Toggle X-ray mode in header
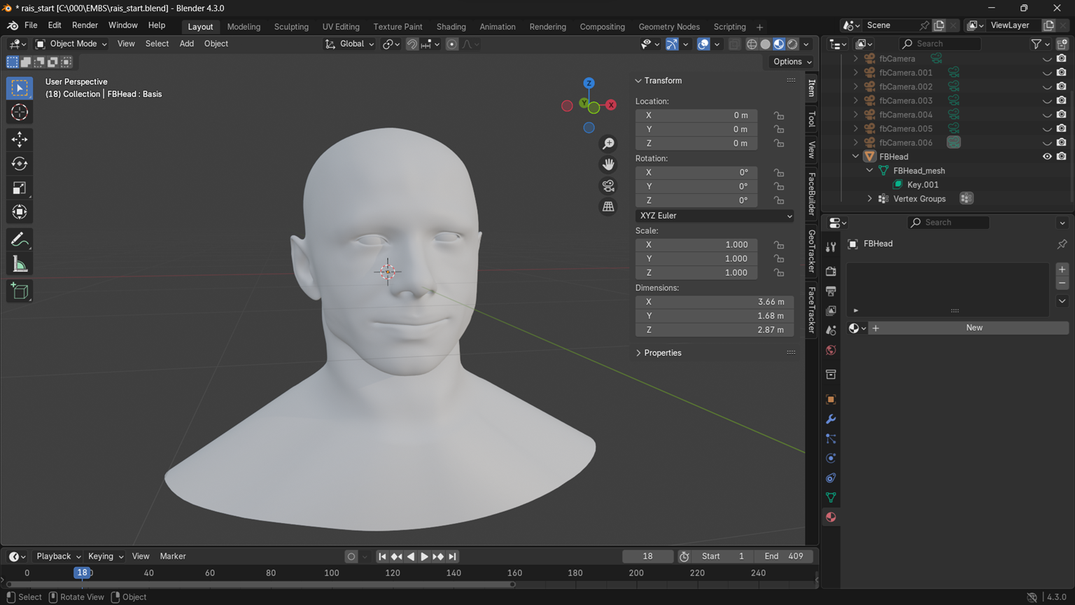The width and height of the screenshot is (1075, 605). tap(734, 44)
